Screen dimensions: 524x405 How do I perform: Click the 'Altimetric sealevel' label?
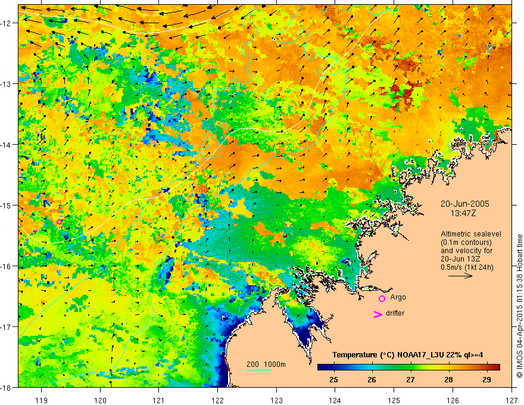coord(471,234)
